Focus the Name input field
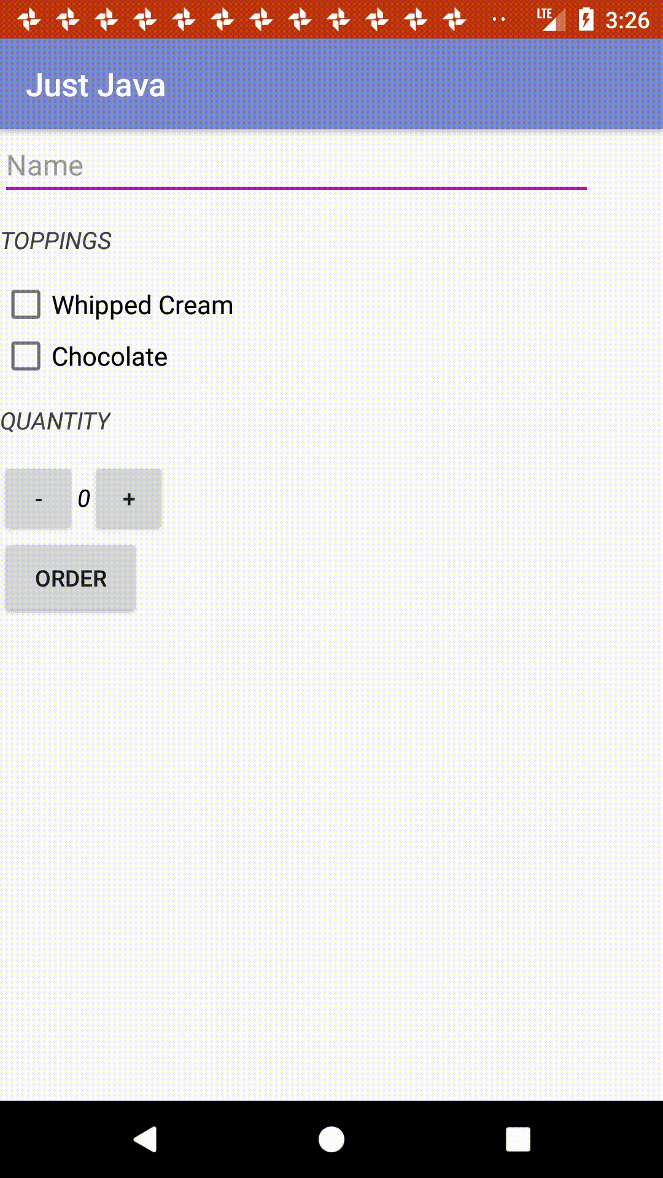 [296, 166]
